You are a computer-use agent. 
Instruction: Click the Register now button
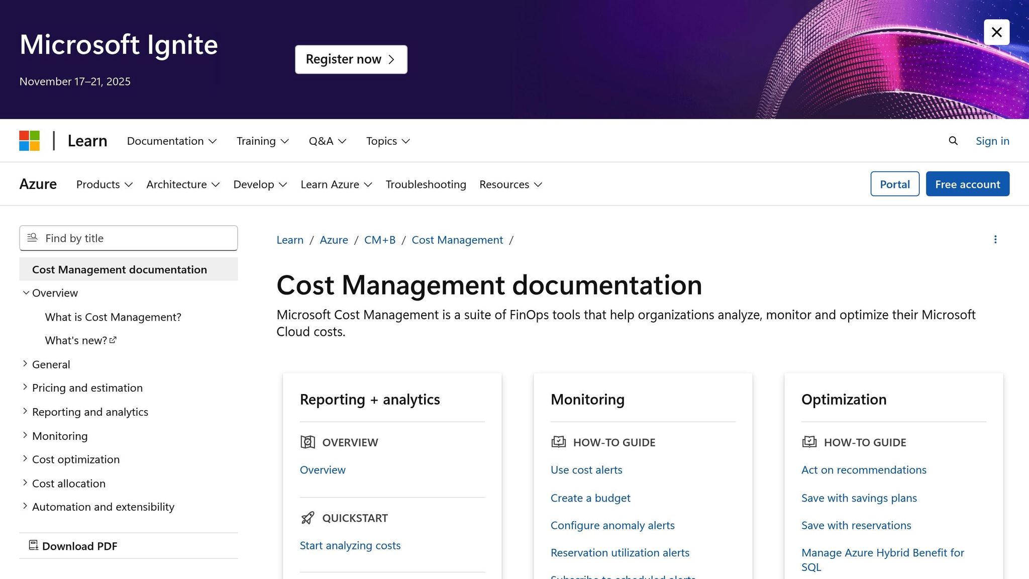351,59
